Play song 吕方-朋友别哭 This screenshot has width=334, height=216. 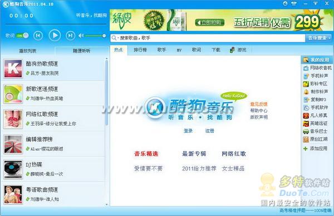pos(45,73)
